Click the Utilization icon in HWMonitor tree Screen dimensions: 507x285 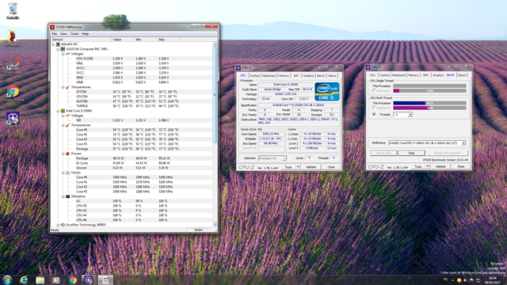coord(68,196)
